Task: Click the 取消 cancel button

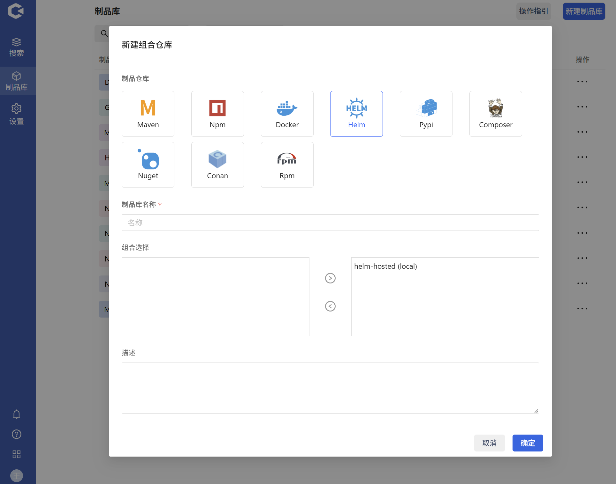Action: pos(489,443)
